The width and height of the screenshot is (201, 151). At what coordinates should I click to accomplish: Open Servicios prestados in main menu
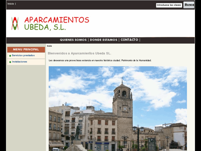tap(23, 55)
